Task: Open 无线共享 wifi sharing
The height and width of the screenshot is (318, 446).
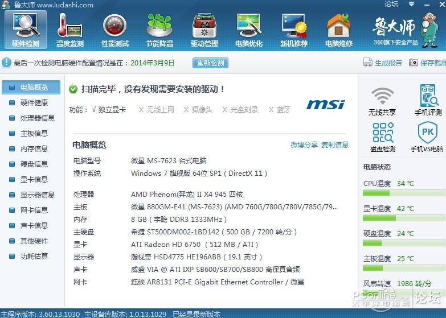Action: click(382, 101)
